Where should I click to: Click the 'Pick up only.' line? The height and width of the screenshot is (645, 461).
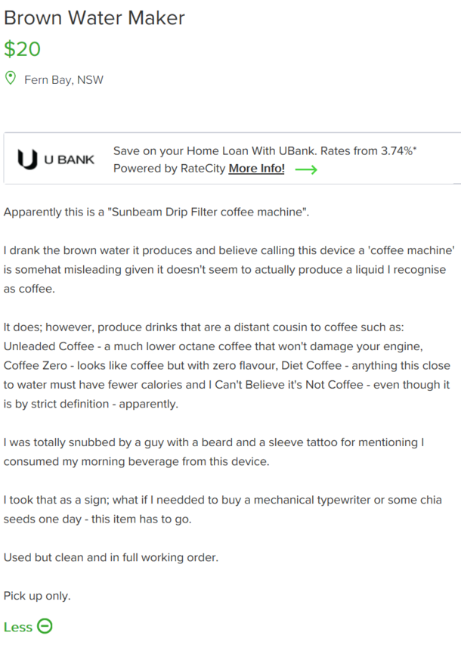coord(37,596)
